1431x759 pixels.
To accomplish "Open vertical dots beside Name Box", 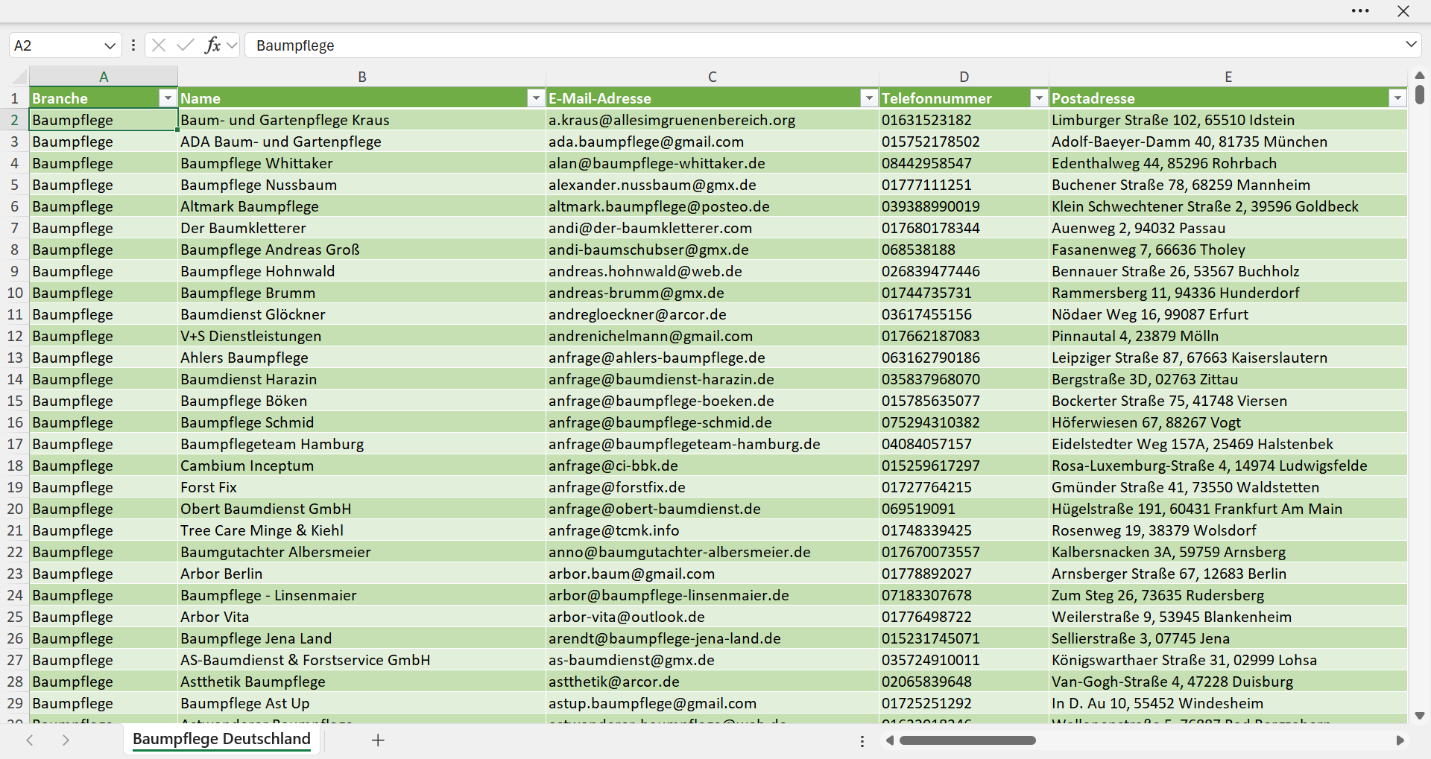I will (x=133, y=45).
